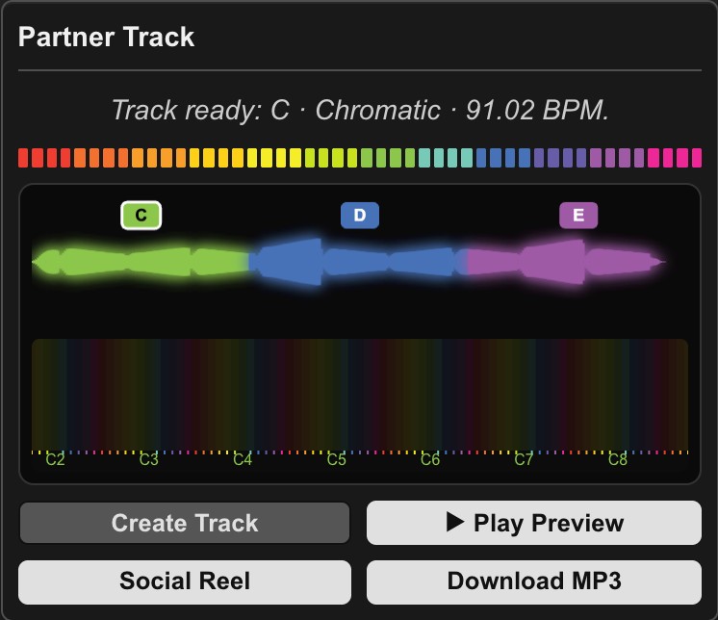This screenshot has width=718, height=620.
Task: Click the Track ready status text
Action: click(x=360, y=111)
